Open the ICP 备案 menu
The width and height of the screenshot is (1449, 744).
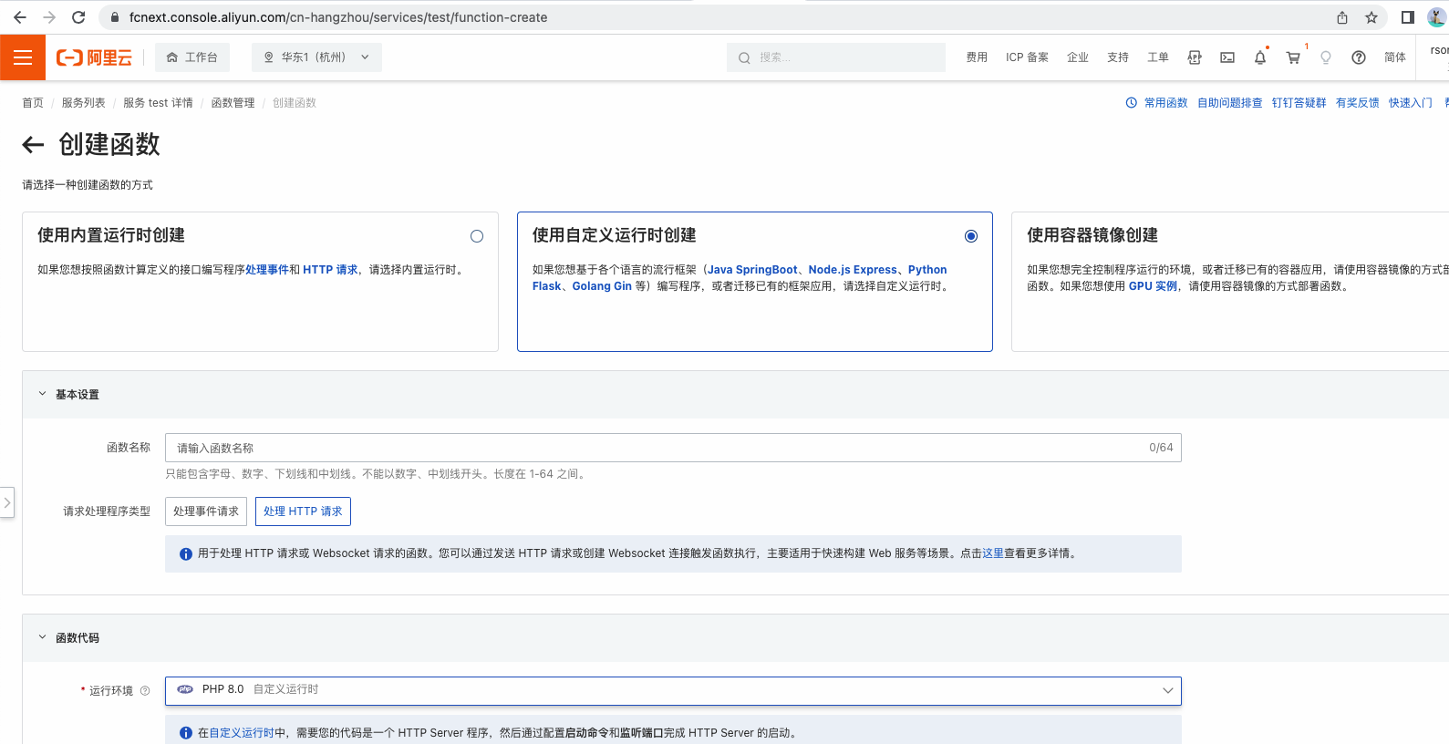(1027, 57)
